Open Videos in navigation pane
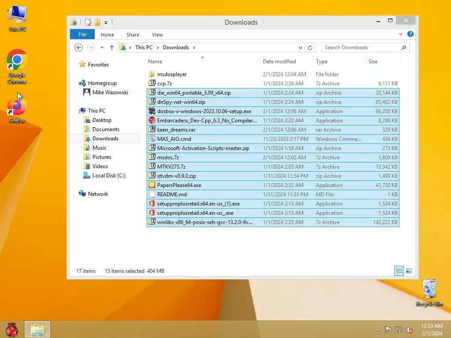Screen dimensions: 451x338 (x=100, y=166)
